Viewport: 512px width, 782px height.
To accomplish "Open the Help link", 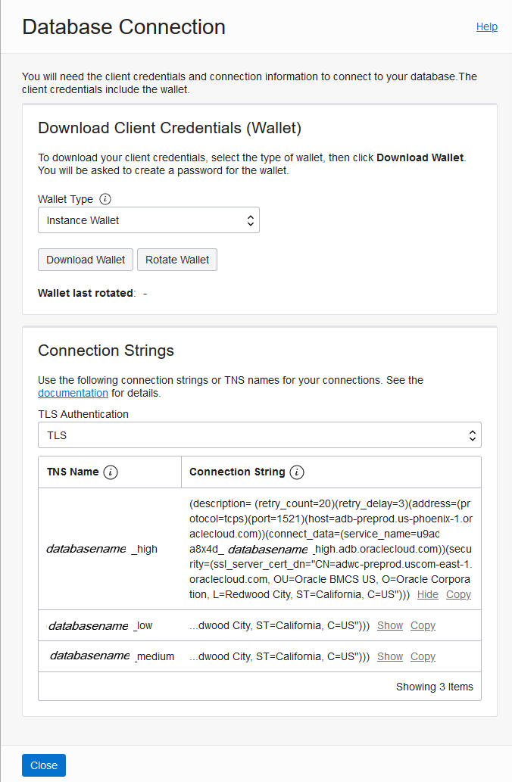I will click(x=486, y=26).
